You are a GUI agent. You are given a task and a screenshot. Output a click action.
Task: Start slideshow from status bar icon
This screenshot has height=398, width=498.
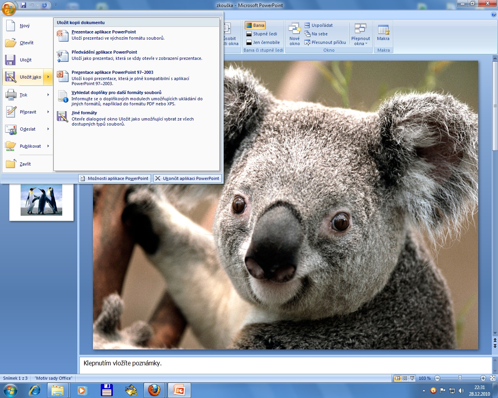point(412,378)
